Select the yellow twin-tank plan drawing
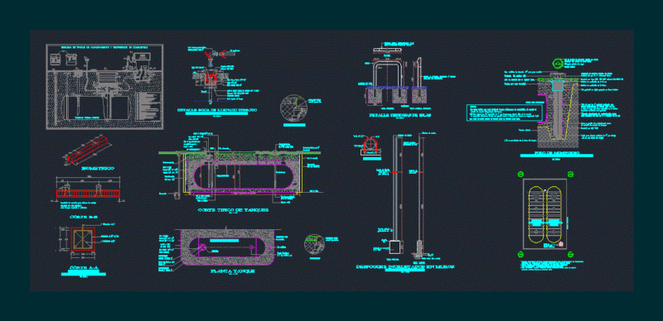Image resolution: width=663 pixels, height=321 pixels. coord(545,213)
